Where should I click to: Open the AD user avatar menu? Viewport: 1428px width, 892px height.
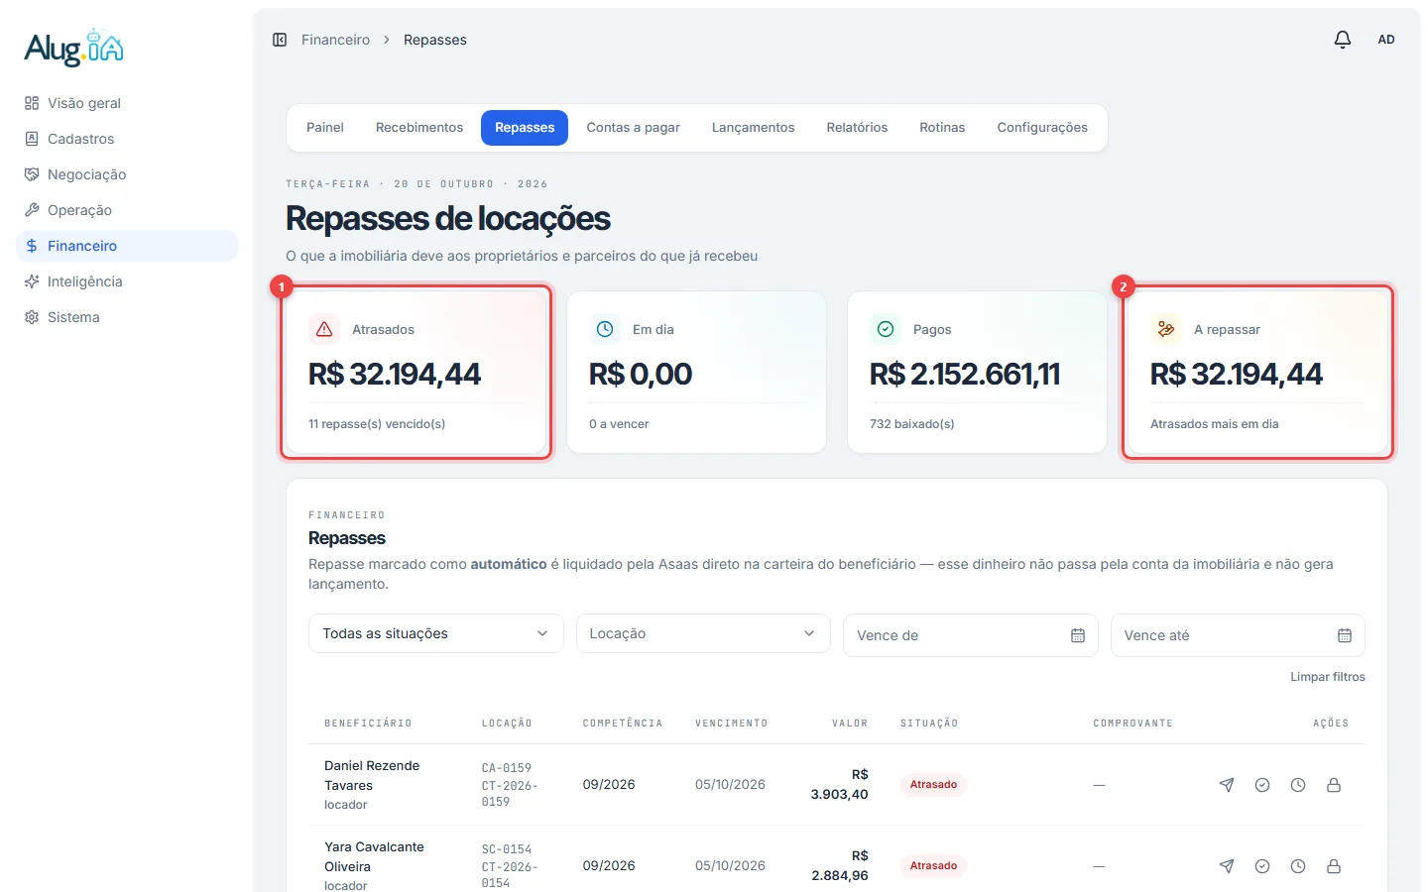(1386, 40)
